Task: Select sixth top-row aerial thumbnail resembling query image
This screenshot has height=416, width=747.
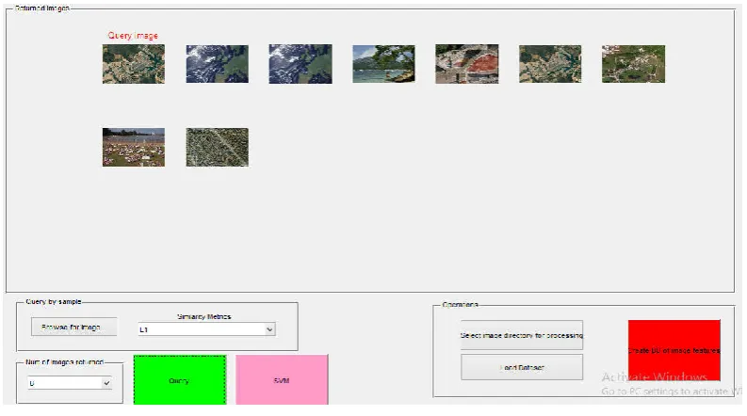Action: pyautogui.click(x=550, y=64)
